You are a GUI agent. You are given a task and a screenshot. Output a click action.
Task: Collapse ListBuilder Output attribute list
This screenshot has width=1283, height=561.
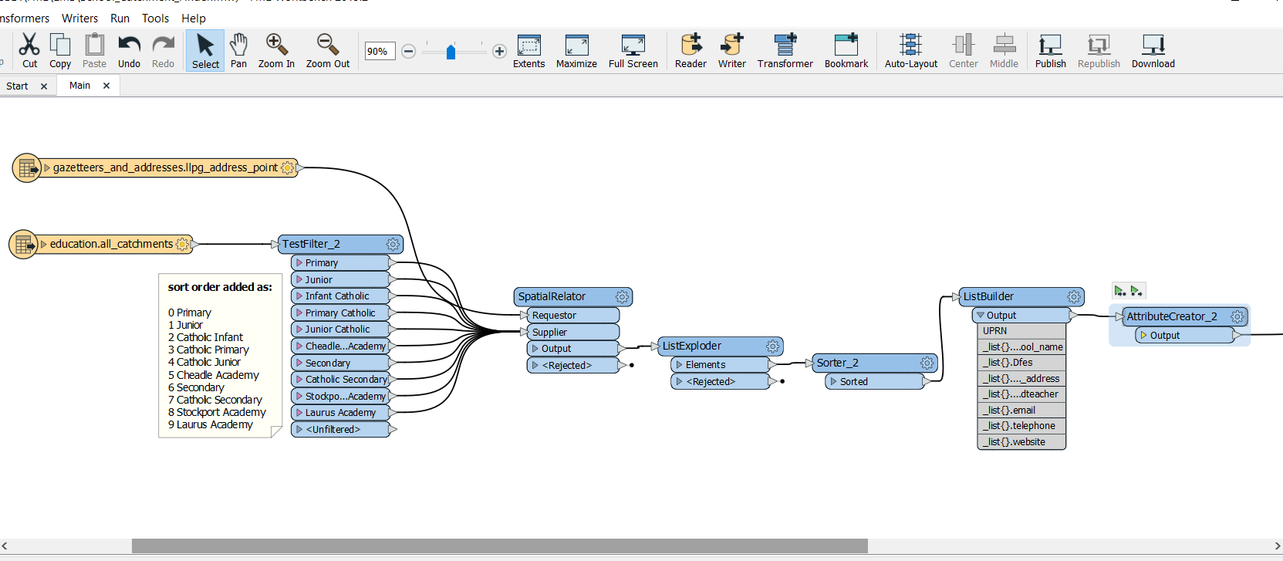click(981, 315)
